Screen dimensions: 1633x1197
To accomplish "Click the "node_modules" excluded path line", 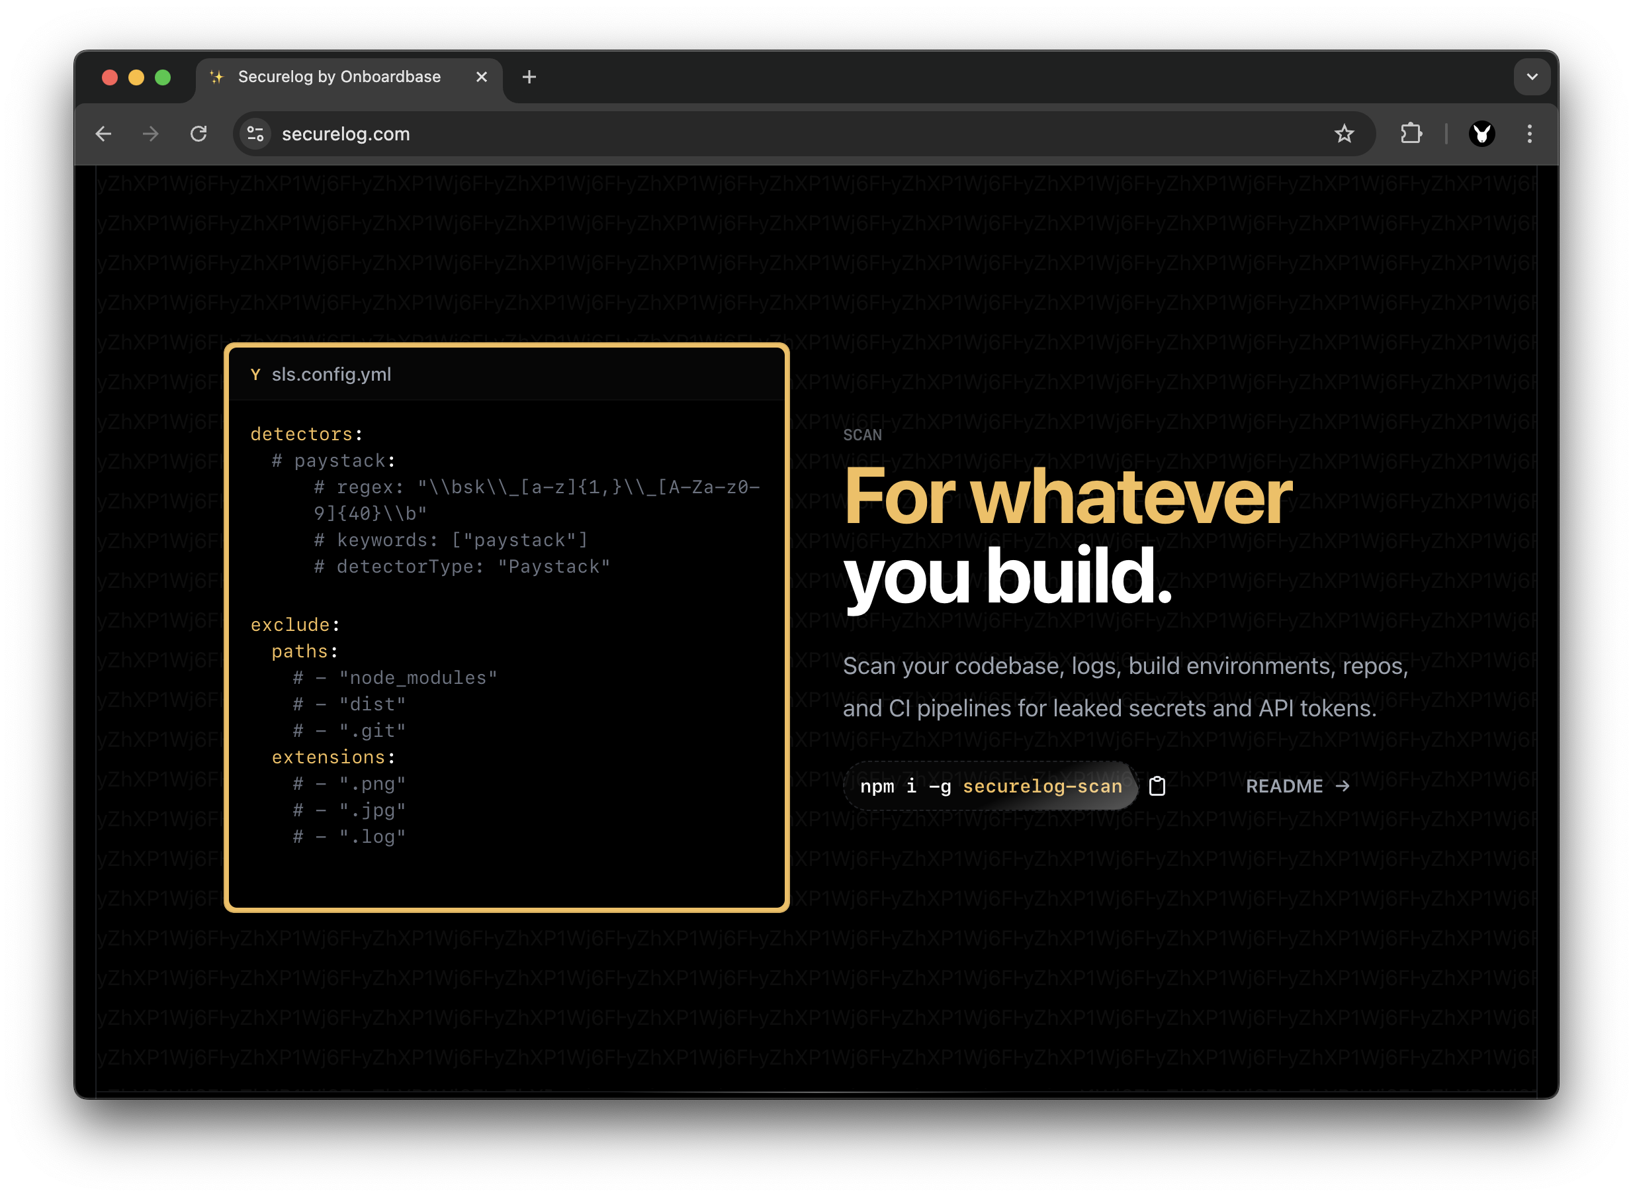I will click(x=396, y=678).
